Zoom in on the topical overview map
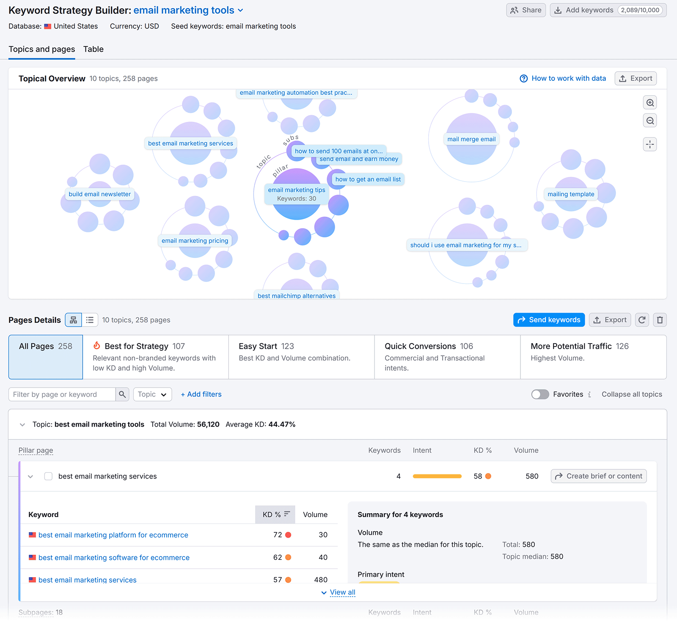Viewport: 677px width, 625px height. 649,102
